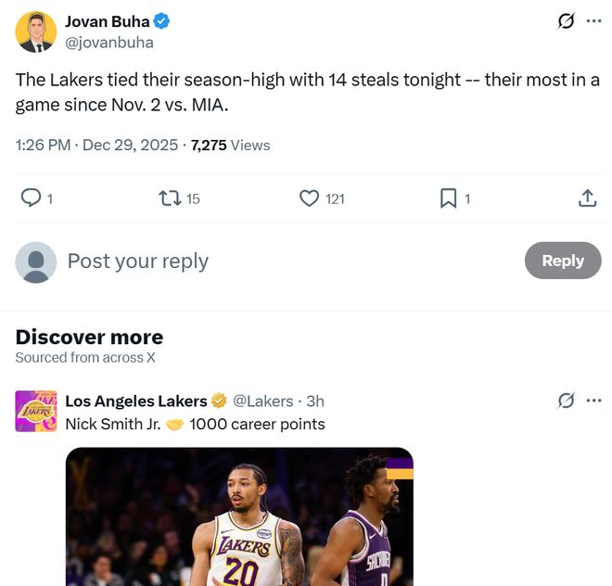Viewport: 612px width, 586px height.
Task: Bookmark Jovan Buha's post
Action: pos(449,197)
